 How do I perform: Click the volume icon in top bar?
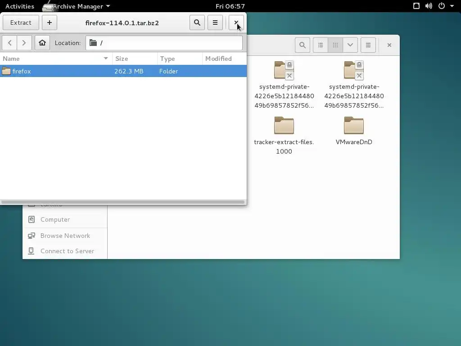pyautogui.click(x=429, y=6)
